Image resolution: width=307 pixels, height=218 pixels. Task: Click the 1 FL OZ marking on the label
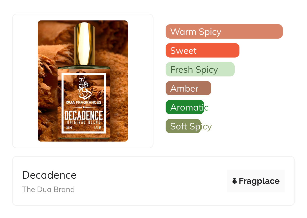click(x=97, y=128)
